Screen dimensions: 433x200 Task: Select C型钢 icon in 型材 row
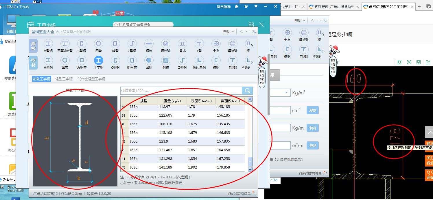click(115, 60)
